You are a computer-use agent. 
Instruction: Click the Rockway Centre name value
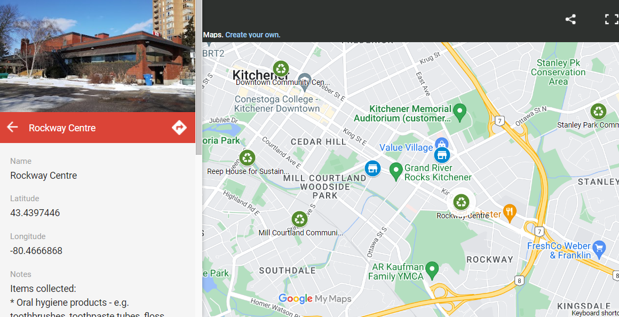(x=43, y=175)
